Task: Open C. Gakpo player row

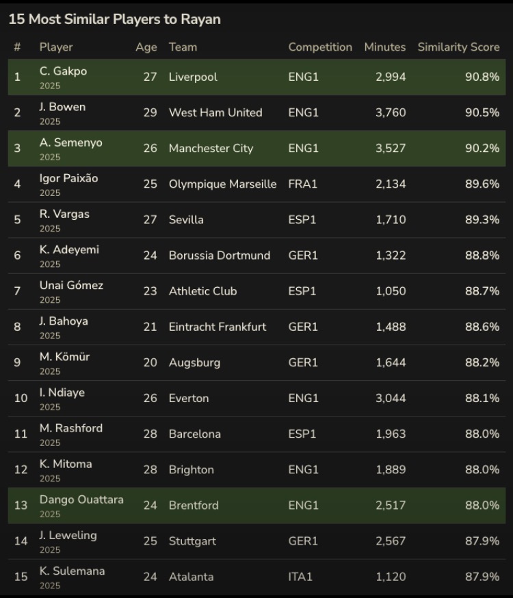Action: tap(256, 77)
